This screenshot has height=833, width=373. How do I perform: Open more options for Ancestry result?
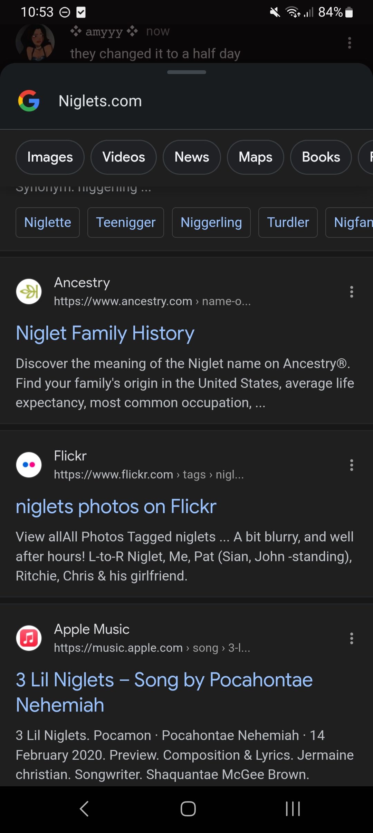(x=352, y=292)
